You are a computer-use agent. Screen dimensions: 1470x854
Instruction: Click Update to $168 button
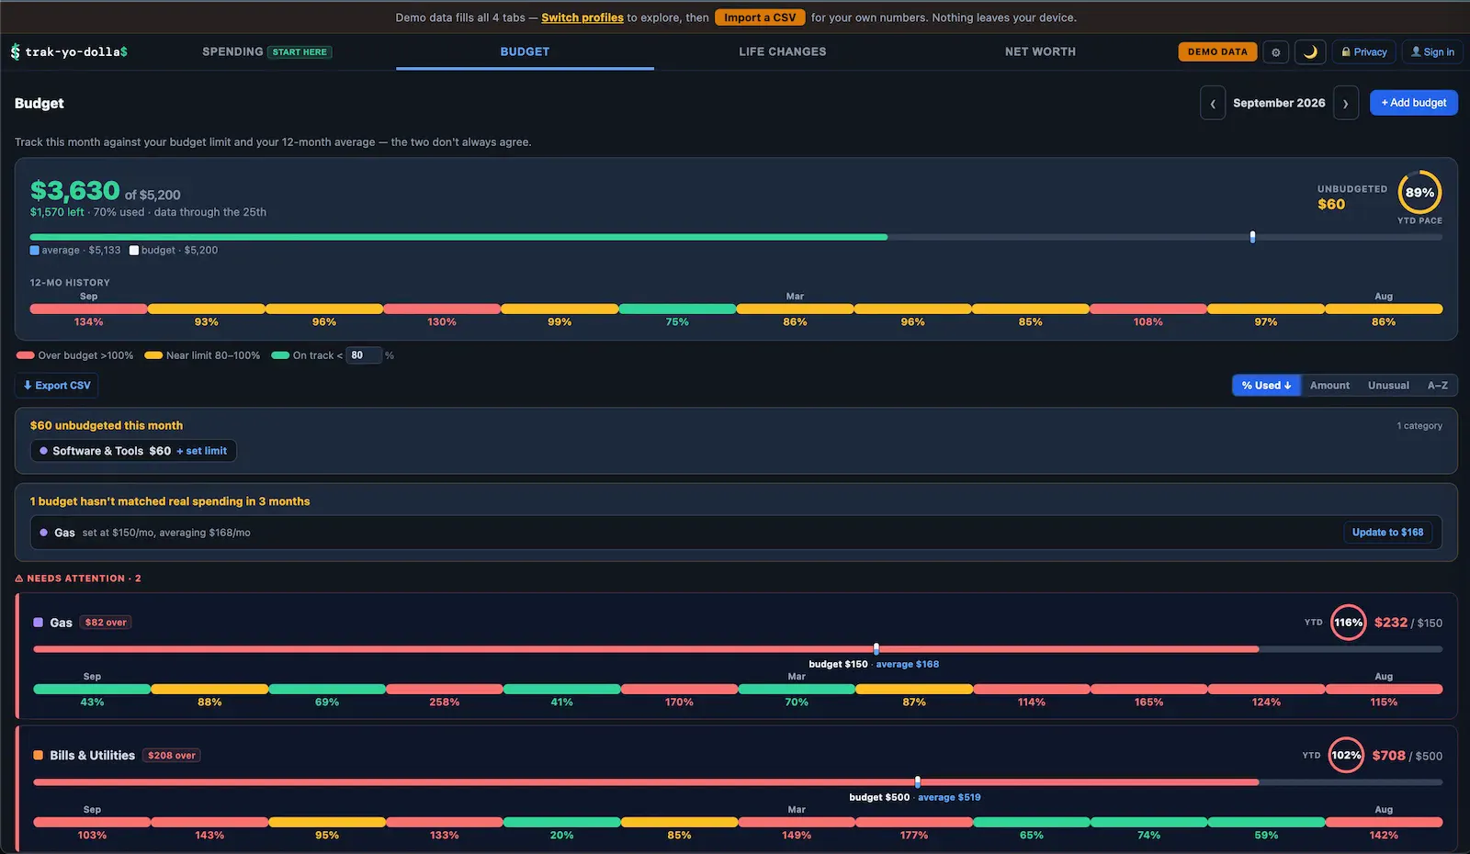(x=1387, y=533)
